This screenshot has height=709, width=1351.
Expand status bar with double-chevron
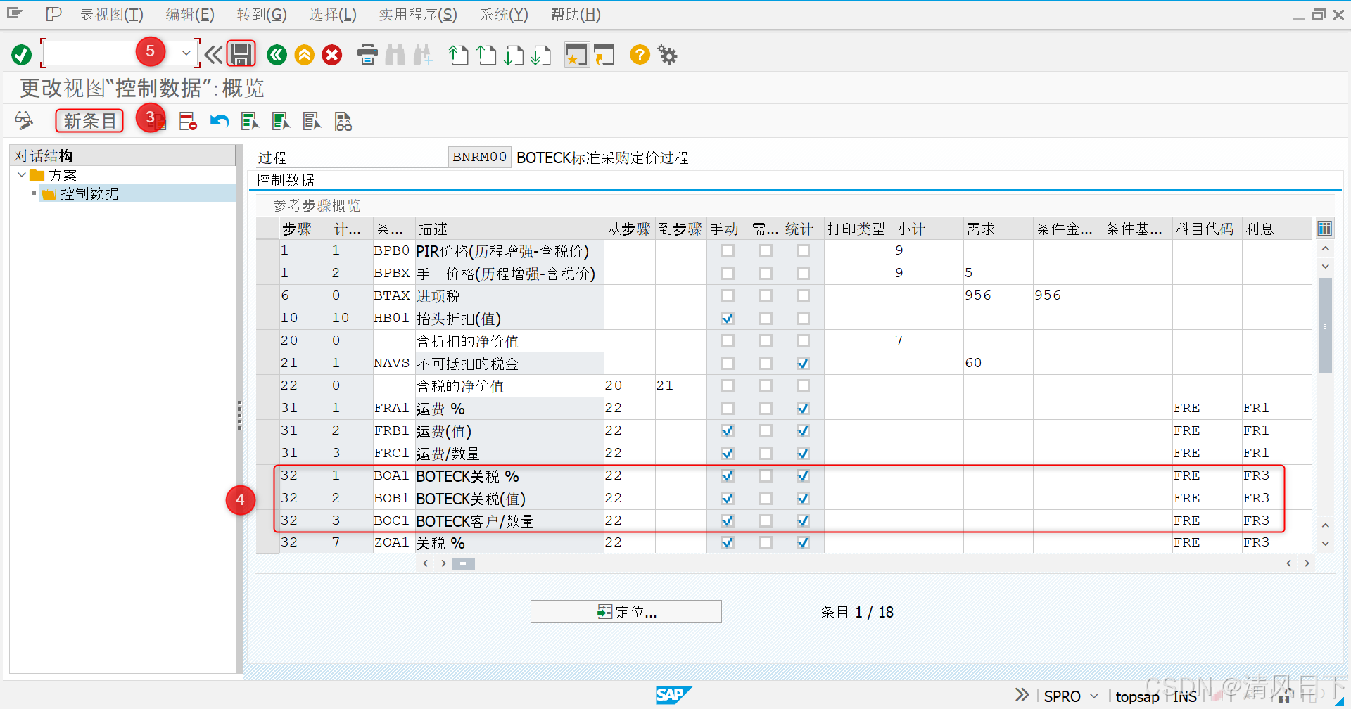pos(1022,696)
